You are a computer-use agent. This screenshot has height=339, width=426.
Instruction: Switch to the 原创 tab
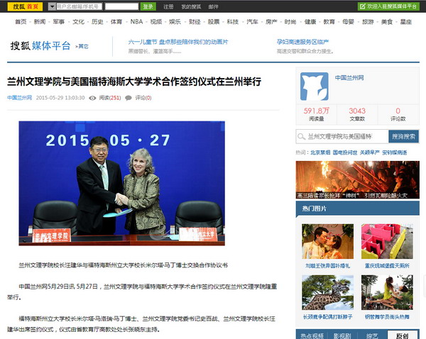402,335
